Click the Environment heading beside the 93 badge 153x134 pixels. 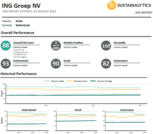(21, 61)
